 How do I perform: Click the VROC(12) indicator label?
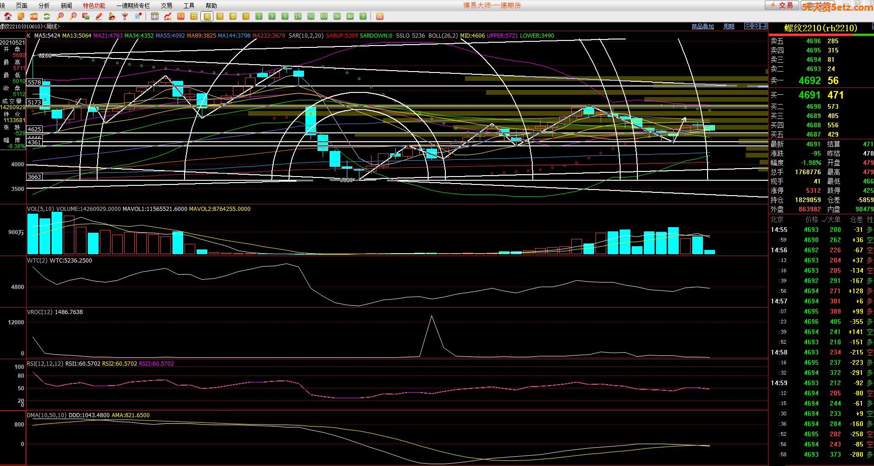coord(40,312)
